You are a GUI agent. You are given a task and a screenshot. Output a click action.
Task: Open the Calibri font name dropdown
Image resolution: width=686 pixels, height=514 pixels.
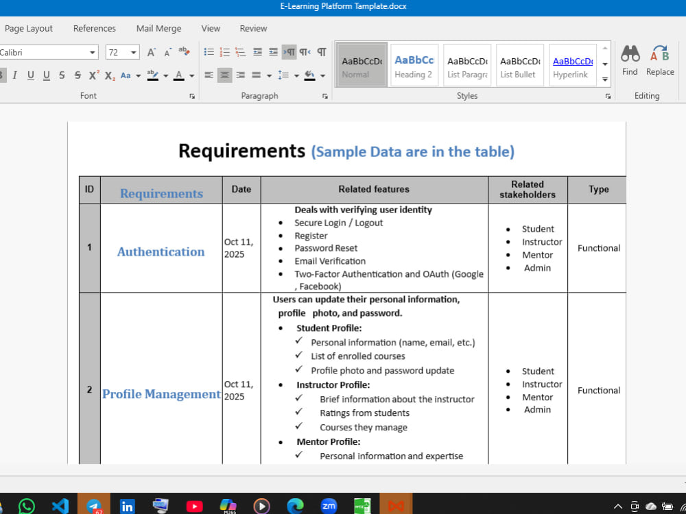pyautogui.click(x=93, y=53)
